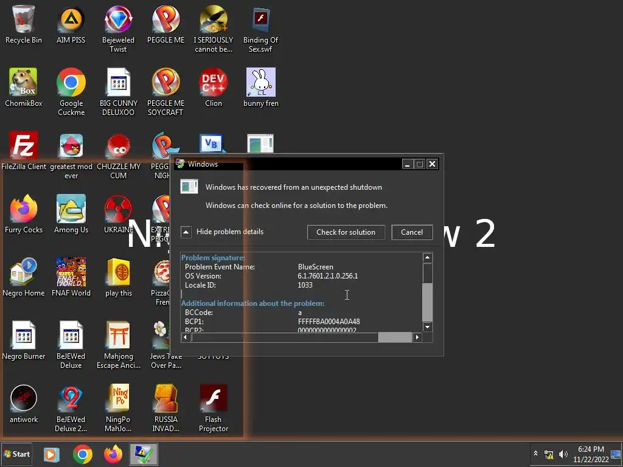
Task: Launch Firefox from the taskbar
Action: 113,454
